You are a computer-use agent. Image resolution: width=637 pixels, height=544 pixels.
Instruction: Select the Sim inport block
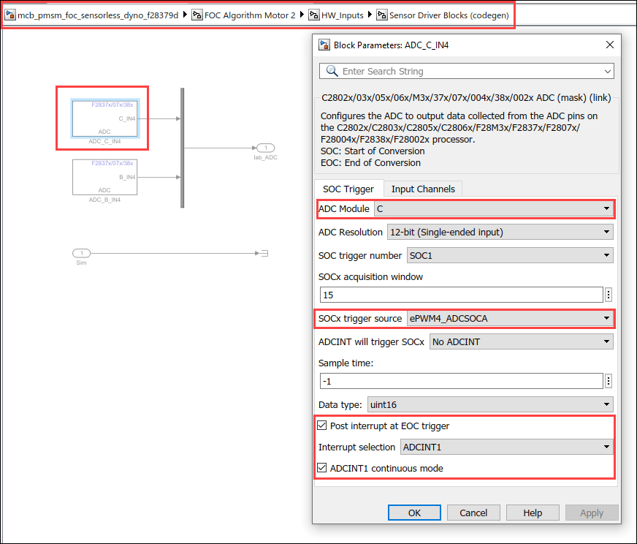coord(81,253)
